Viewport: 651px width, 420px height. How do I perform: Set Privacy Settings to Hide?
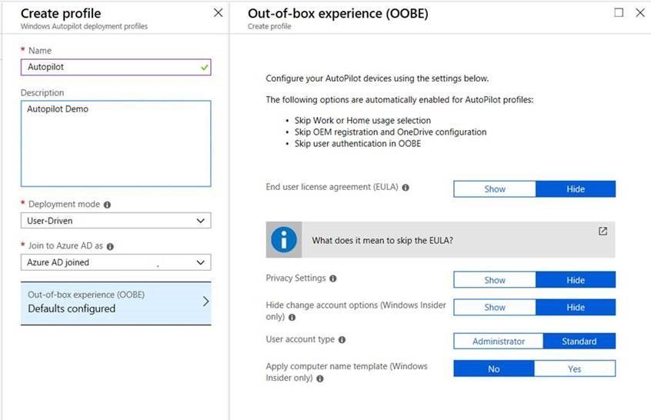[576, 280]
